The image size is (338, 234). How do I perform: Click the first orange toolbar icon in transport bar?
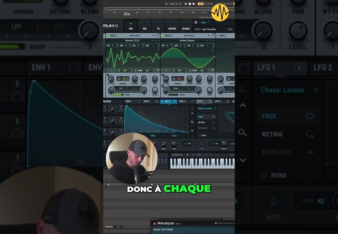(199, 4)
